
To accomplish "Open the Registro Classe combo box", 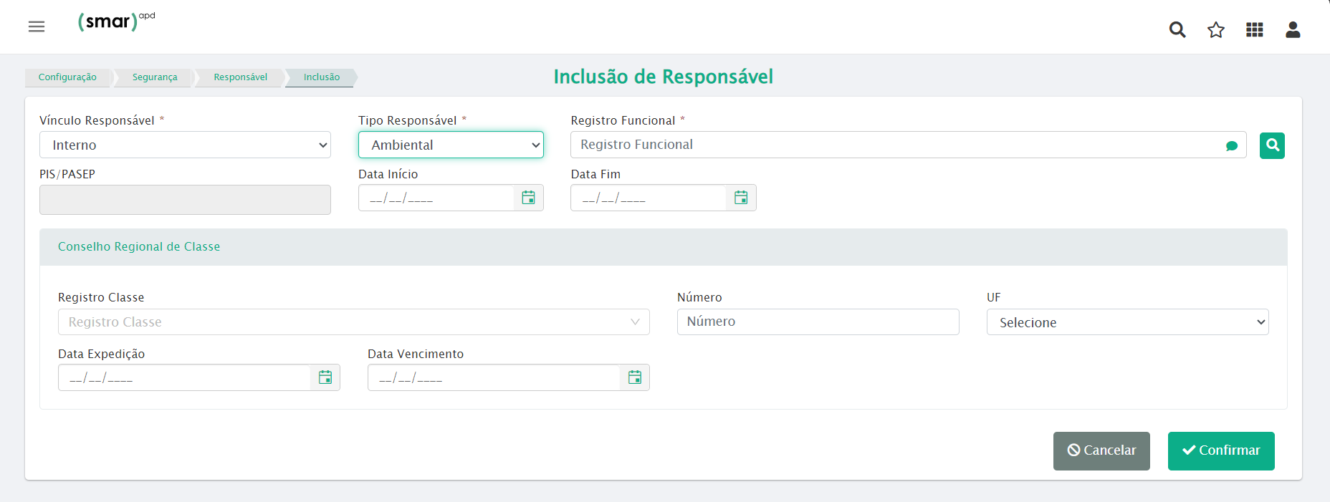I will pos(353,322).
